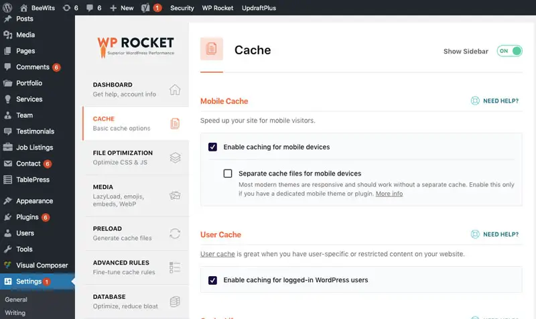Switch to Media settings tab

(x=136, y=196)
